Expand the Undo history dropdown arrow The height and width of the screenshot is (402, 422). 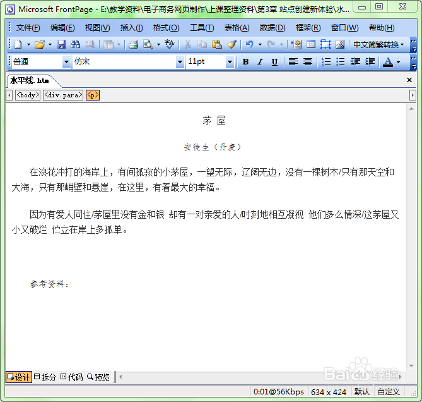point(261,44)
